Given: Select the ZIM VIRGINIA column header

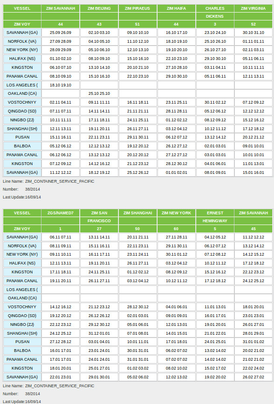Looking at the screenshot, I should coord(253,8).
